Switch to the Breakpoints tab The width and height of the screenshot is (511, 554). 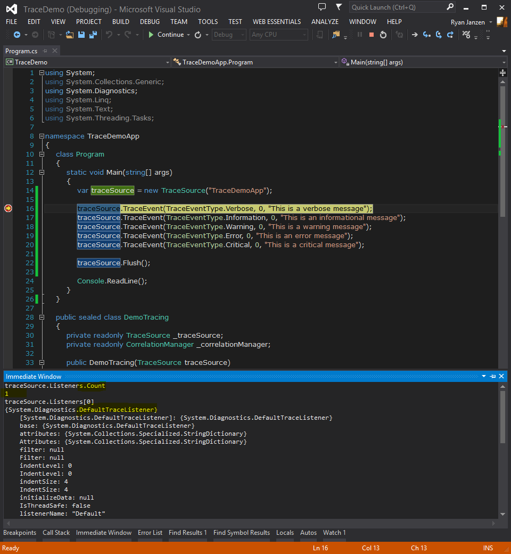[20, 533]
